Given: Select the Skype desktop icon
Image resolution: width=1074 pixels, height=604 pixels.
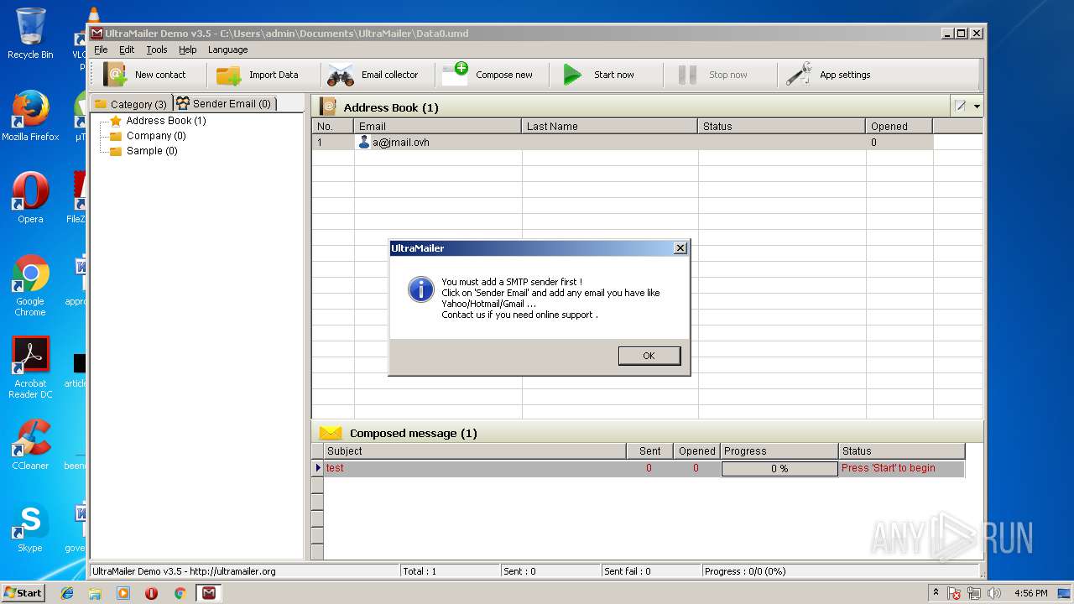Looking at the screenshot, I should (30, 527).
